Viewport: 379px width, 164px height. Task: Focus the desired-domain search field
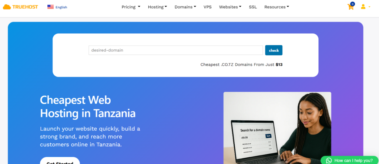(176, 50)
